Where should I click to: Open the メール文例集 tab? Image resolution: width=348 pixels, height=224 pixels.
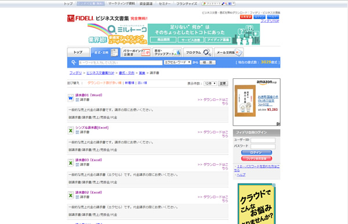tap(229, 52)
